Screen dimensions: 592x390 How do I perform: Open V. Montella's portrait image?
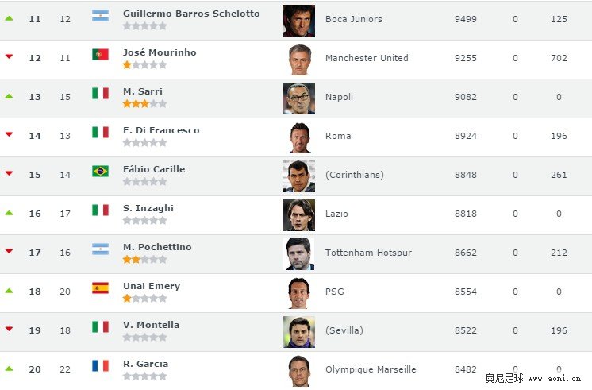coord(299,332)
